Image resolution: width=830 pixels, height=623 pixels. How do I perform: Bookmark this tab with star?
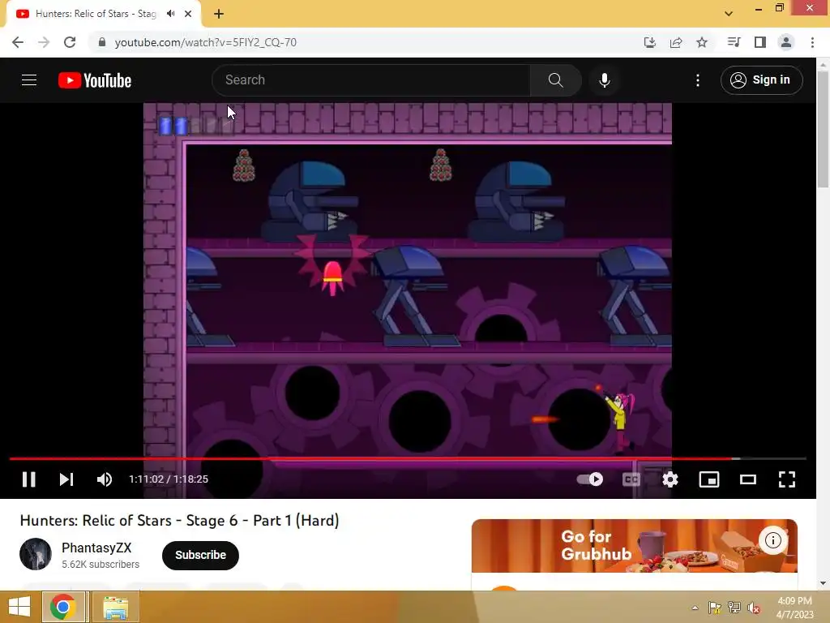(702, 42)
